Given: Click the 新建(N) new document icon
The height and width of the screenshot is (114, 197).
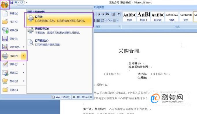Looking at the screenshot, I should pos(10,13).
